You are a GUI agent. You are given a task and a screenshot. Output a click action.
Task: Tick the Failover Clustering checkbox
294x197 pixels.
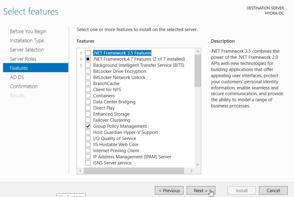pos(88,120)
